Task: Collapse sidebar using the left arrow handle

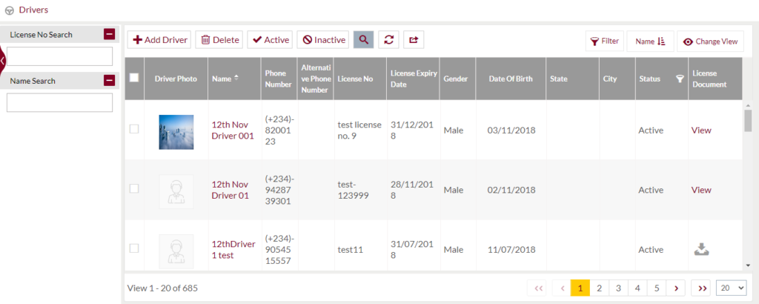Action: (2, 60)
